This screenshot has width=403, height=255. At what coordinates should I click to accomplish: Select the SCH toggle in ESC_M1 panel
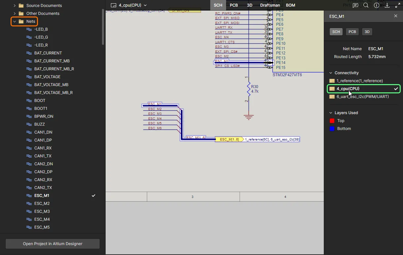(336, 32)
